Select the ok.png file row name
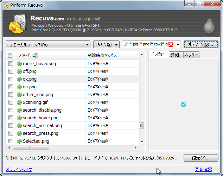The width and height of the screenshot is (223, 176). click(x=30, y=79)
